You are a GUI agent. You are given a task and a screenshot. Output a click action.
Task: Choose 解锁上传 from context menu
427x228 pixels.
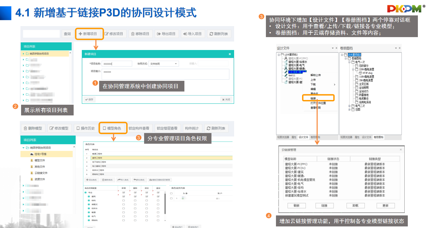(316, 75)
